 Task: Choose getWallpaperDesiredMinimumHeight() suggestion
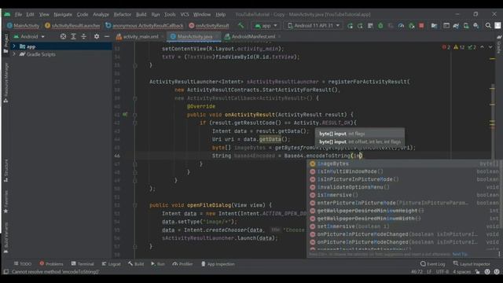(x=404, y=211)
